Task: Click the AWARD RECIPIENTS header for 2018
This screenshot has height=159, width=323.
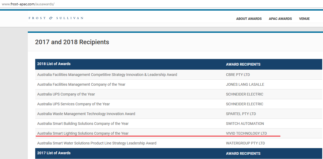Action: (x=243, y=64)
